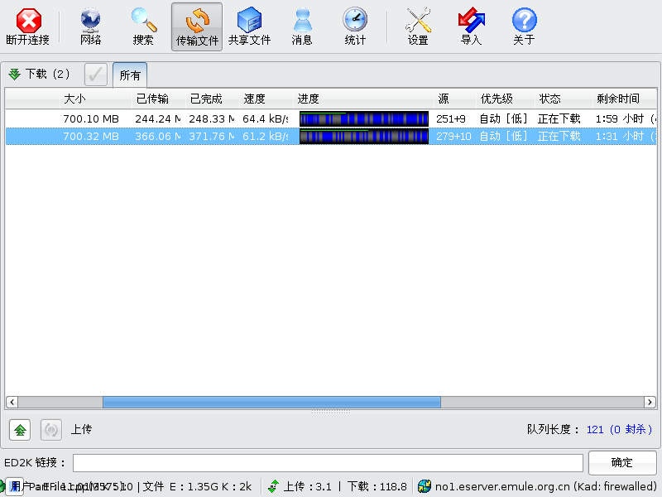Switch to the 所有 category tab
Screen dimensions: 662x497
(x=130, y=75)
